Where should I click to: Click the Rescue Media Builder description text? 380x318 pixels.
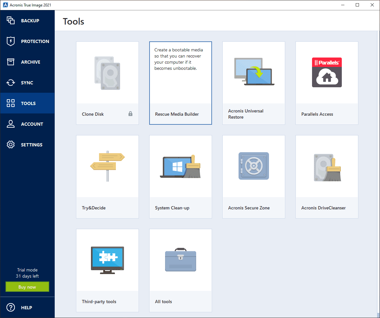179,59
